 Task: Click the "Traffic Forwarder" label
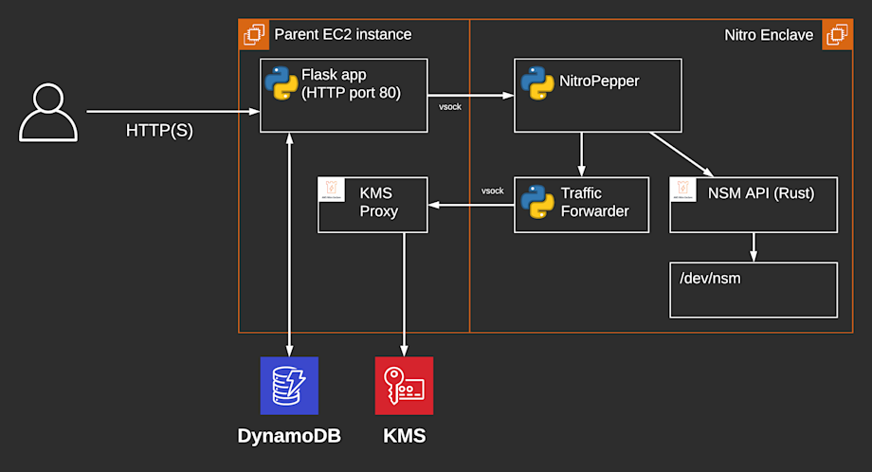click(x=594, y=203)
